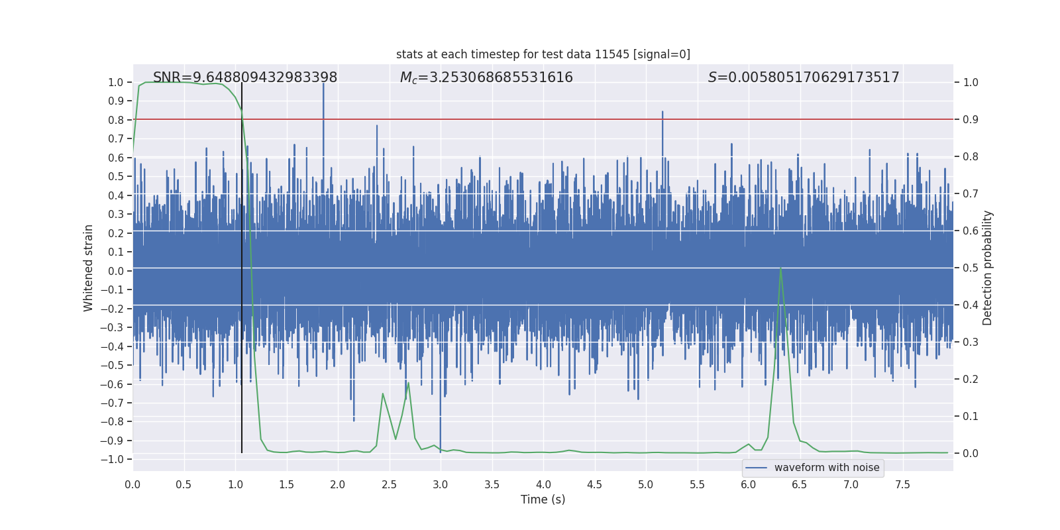
Task: Click the x-axis tick label 7.5
Action: tap(902, 485)
